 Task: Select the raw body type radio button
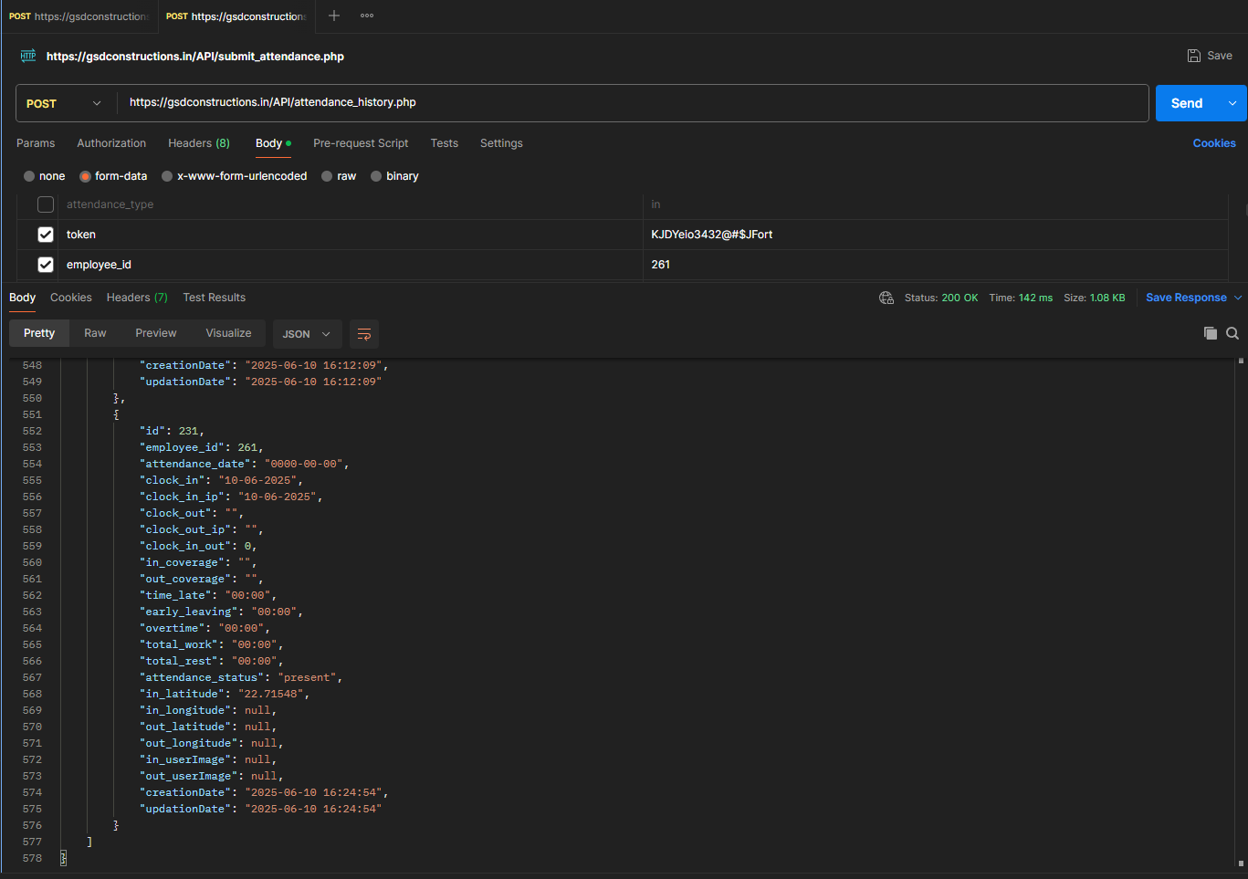[x=327, y=176]
